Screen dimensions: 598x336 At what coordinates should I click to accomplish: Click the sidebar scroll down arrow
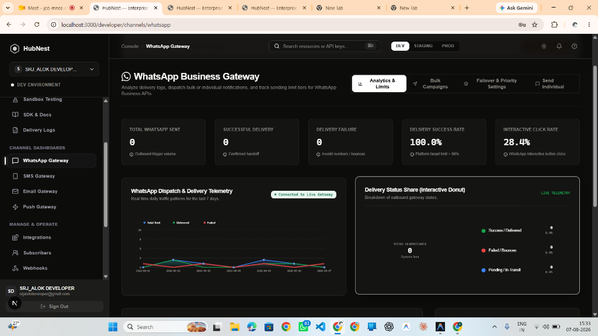106,276
